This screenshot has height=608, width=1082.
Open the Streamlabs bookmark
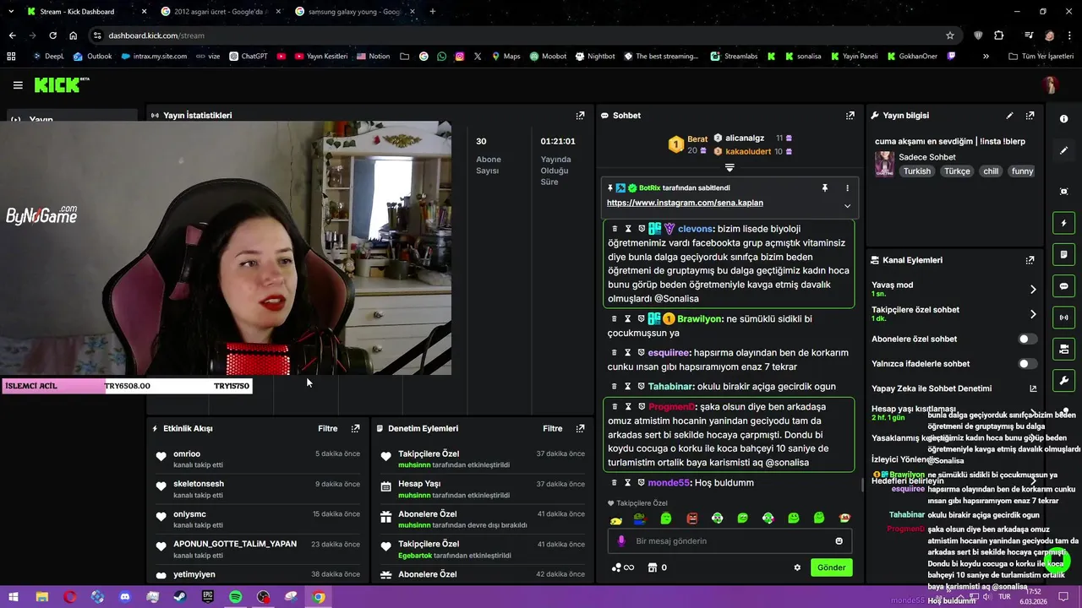[x=735, y=57]
